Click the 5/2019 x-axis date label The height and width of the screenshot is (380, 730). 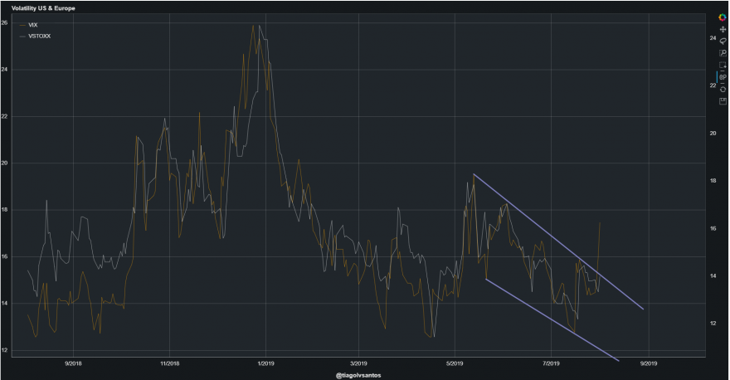[x=455, y=363]
